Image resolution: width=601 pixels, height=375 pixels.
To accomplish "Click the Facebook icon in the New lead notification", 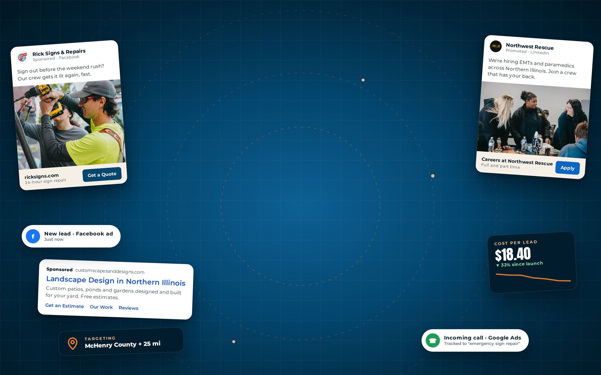I will tap(33, 236).
